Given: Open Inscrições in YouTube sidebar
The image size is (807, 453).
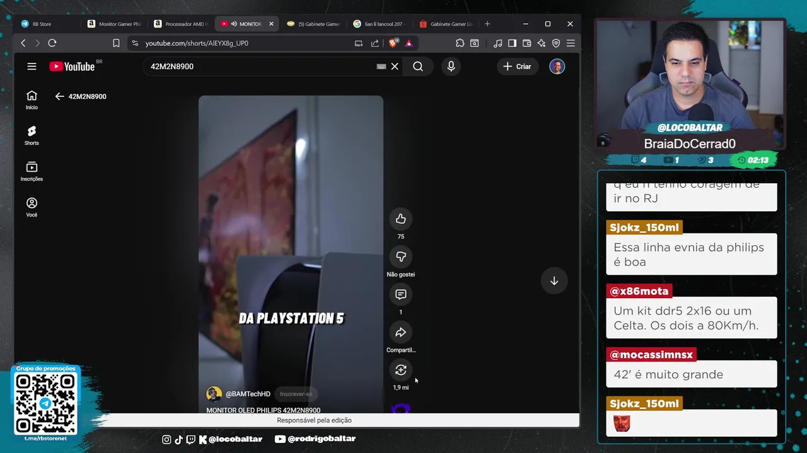Looking at the screenshot, I should click(x=32, y=171).
